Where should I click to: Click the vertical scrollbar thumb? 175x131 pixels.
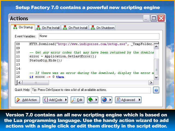click(156, 67)
